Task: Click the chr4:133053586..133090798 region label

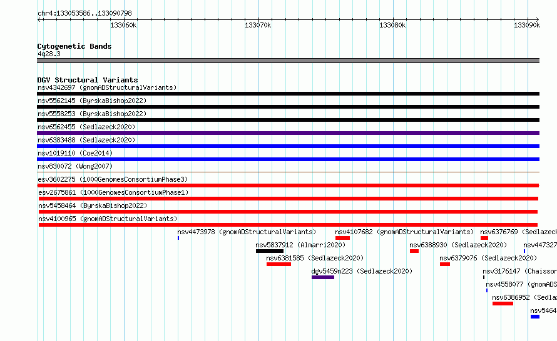Action: pyautogui.click(x=84, y=13)
